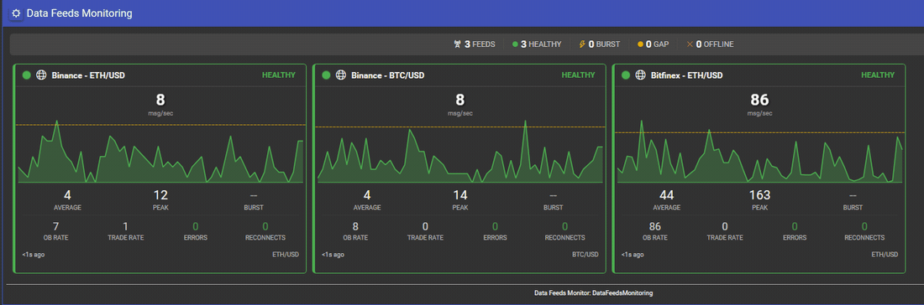Click HEALTHY status on Binance BTC/USD card
This screenshot has width=924, height=305.
pyautogui.click(x=578, y=75)
